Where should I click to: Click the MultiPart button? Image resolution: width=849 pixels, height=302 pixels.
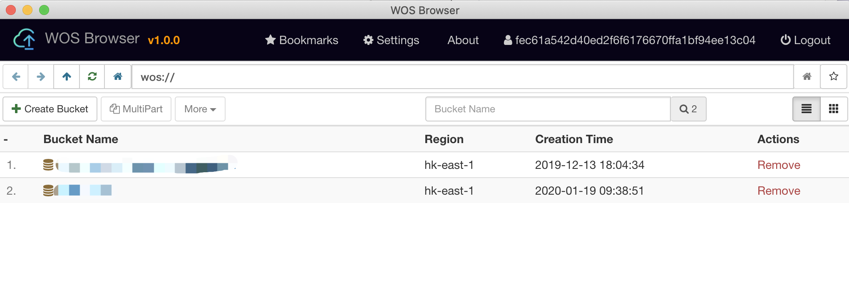click(x=136, y=109)
